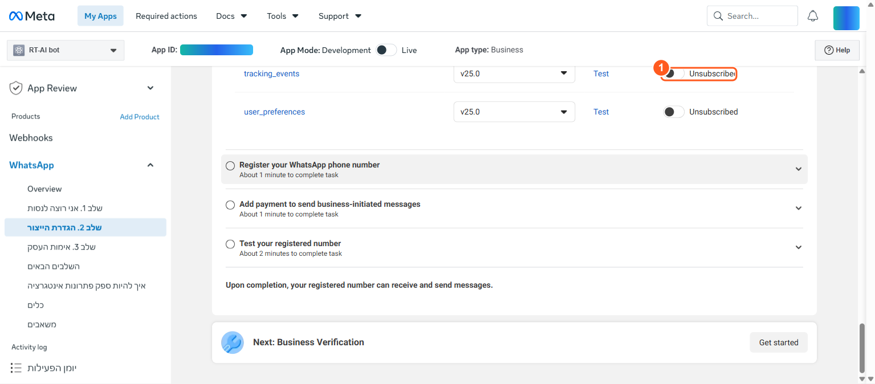Expand Test your registered number chevron
The image size is (875, 384).
click(x=799, y=247)
